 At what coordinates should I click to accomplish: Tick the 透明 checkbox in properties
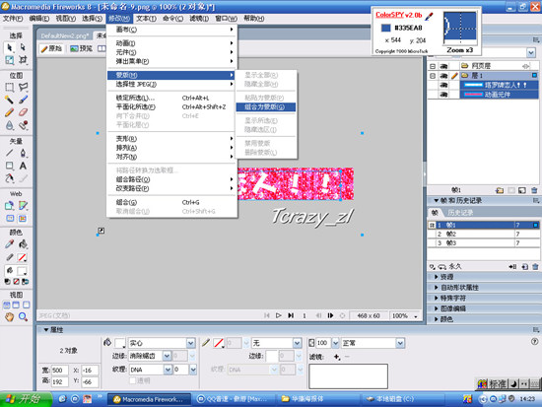tap(132, 380)
